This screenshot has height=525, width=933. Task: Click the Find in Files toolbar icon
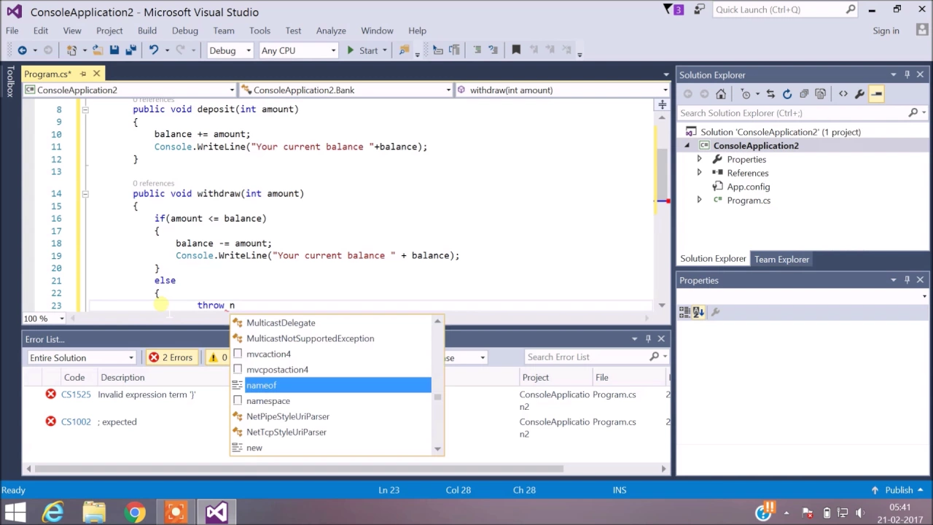click(x=404, y=50)
